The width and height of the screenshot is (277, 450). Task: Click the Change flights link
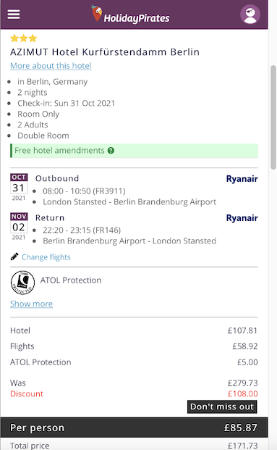(x=46, y=257)
